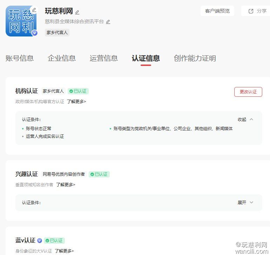Collapse 机构认证 conditions with 收起 chevron
The image size is (270, 255).
pyautogui.click(x=251, y=119)
